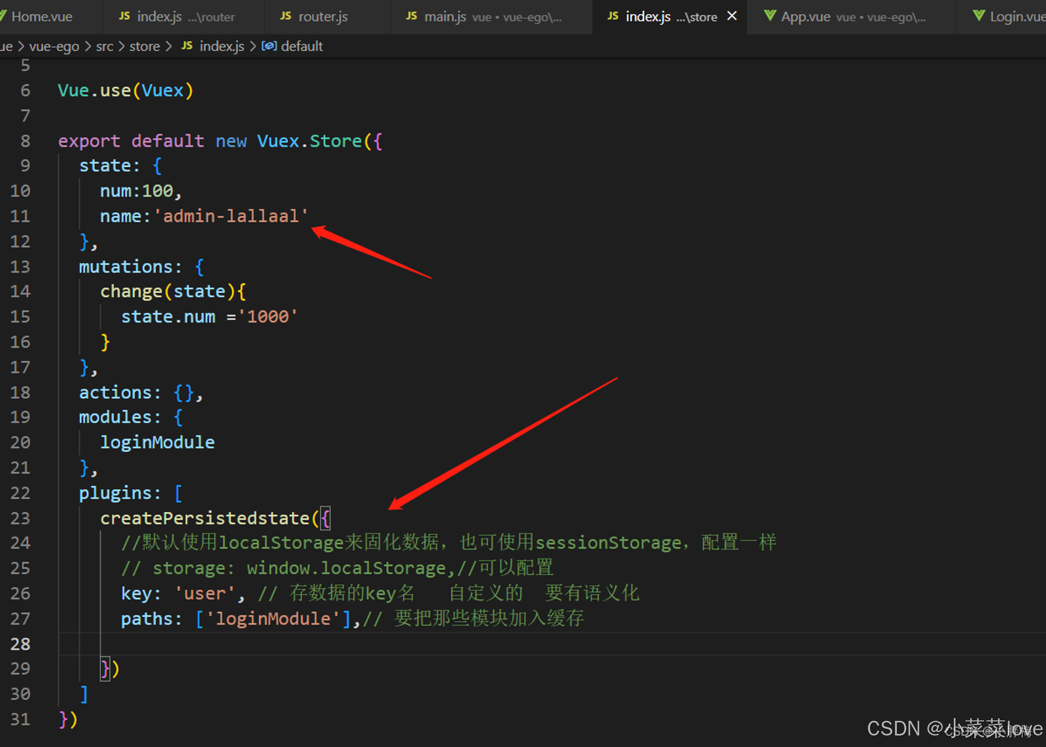Click the JS file icon in breadcrumb

pos(187,46)
